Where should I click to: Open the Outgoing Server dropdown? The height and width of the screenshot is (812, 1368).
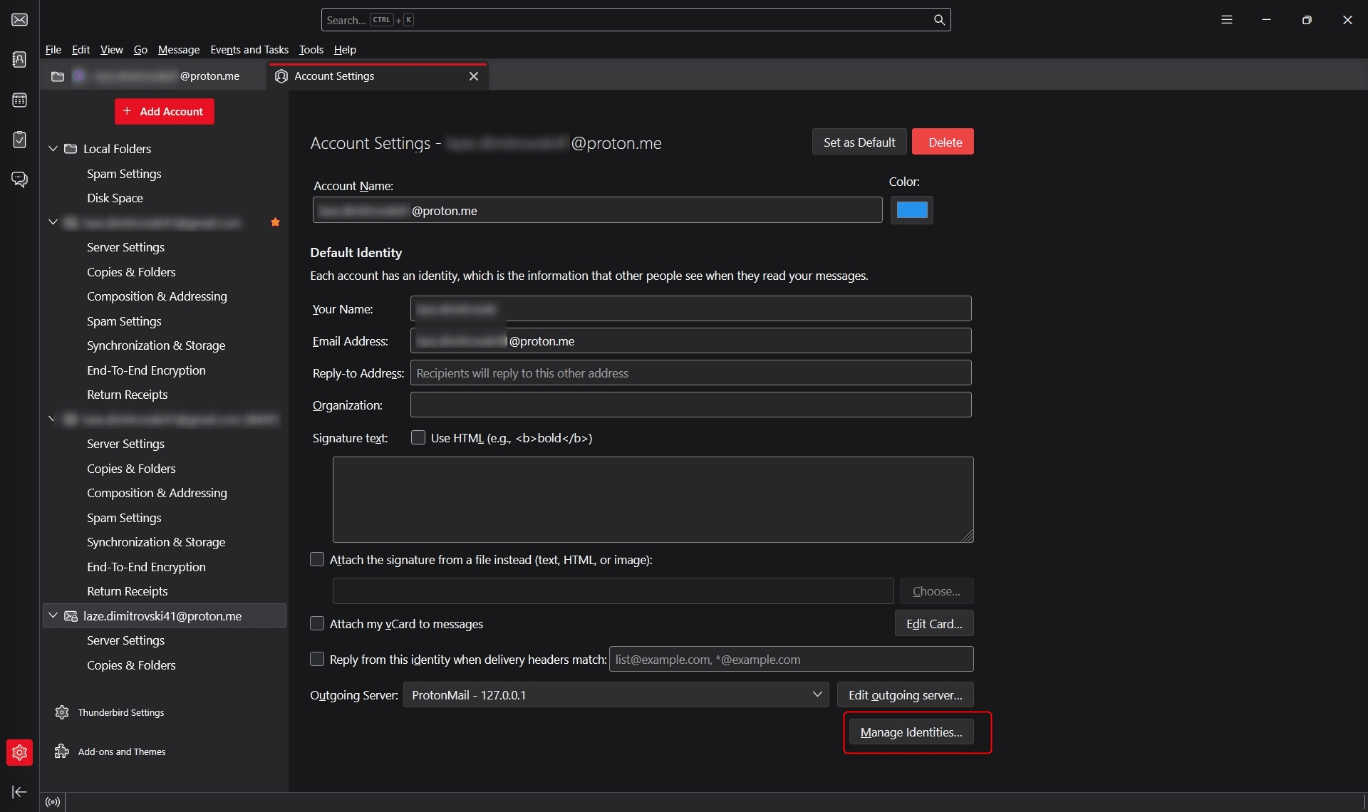(x=616, y=694)
